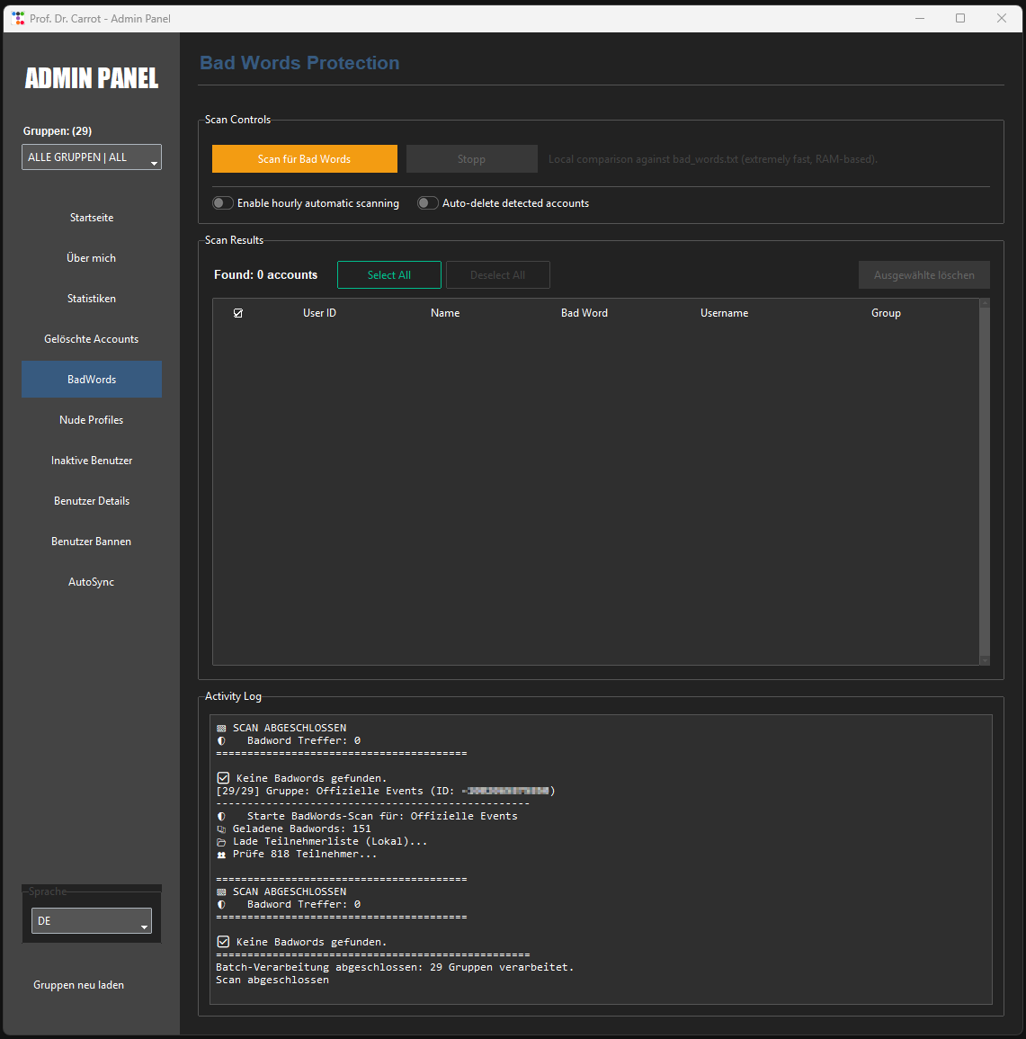Expand the DE language dropdown
The width and height of the screenshot is (1026, 1039).
[92, 921]
